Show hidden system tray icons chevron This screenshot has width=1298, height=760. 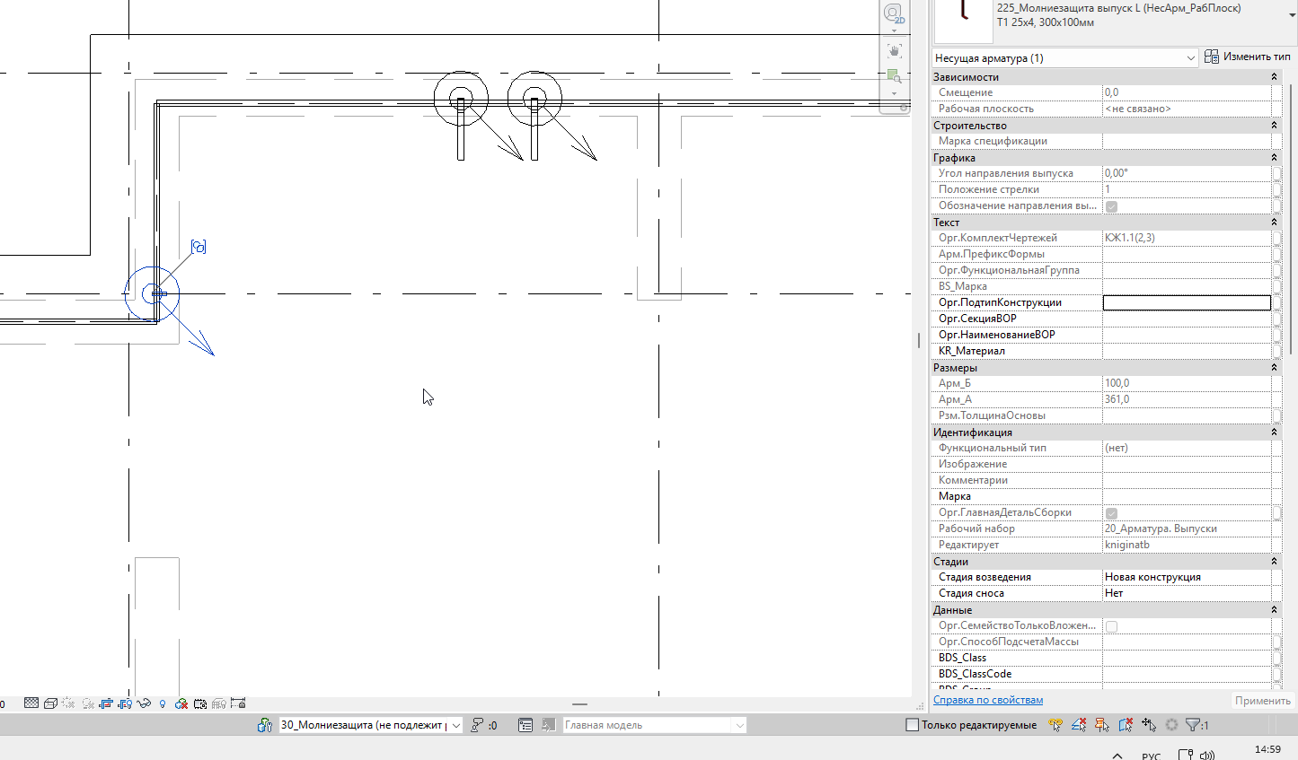[x=1117, y=756]
